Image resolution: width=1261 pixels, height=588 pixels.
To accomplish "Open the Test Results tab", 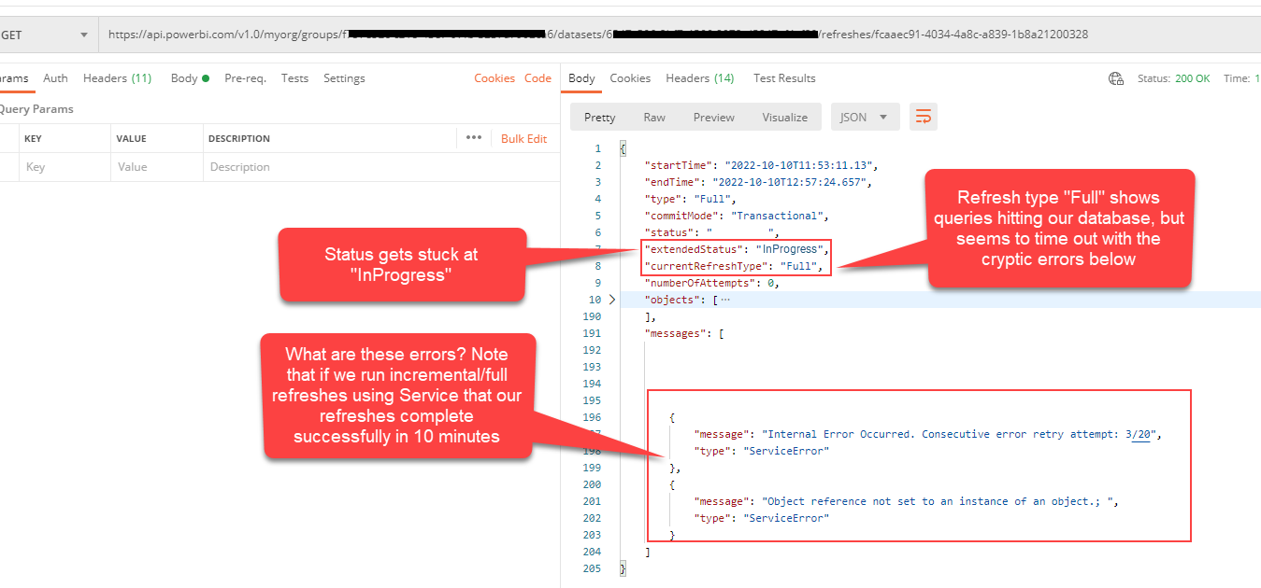I will click(784, 78).
